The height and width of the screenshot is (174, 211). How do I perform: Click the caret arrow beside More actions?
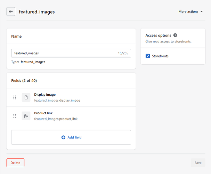click(x=202, y=12)
